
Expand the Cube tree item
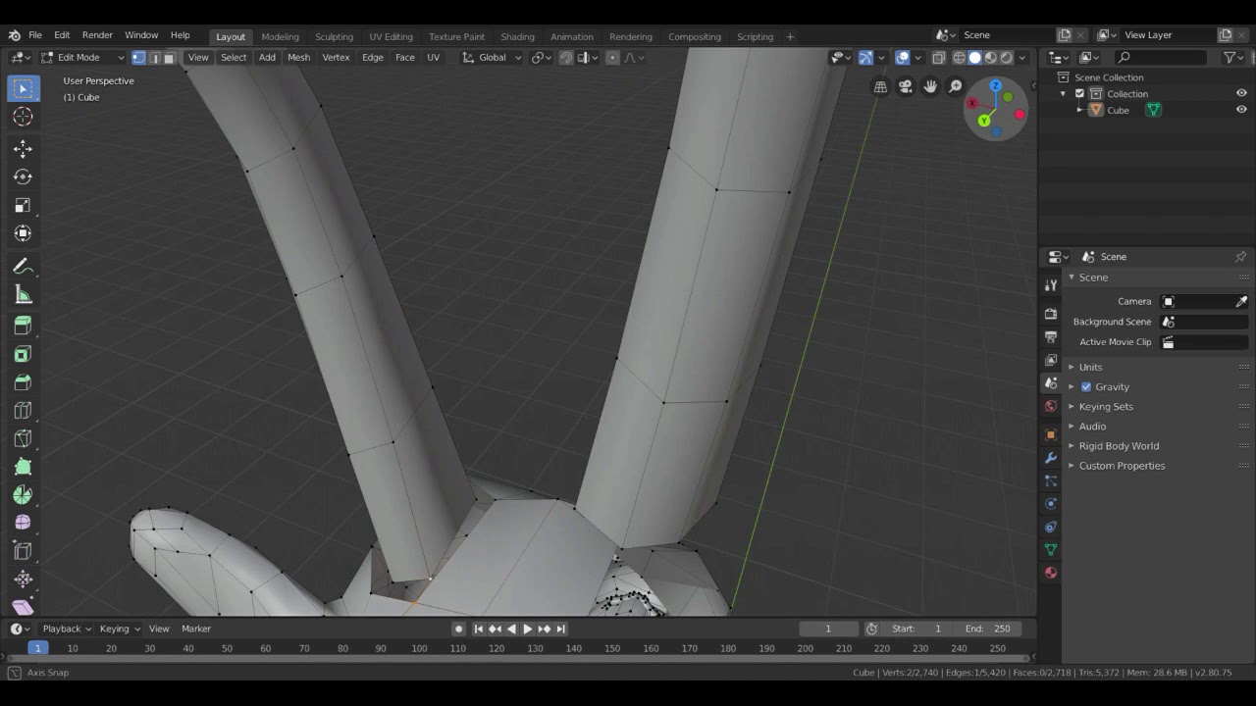click(1080, 110)
